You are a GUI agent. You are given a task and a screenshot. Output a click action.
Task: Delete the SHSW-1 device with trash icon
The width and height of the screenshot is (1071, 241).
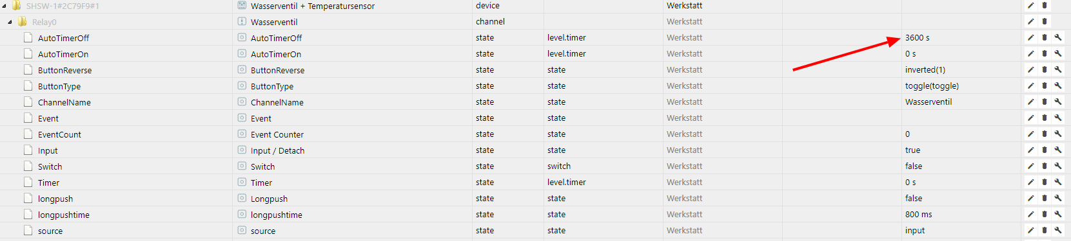click(1045, 6)
